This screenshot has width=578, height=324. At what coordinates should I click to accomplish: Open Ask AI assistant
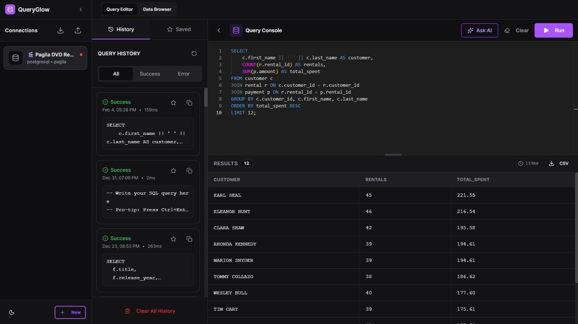coord(479,30)
